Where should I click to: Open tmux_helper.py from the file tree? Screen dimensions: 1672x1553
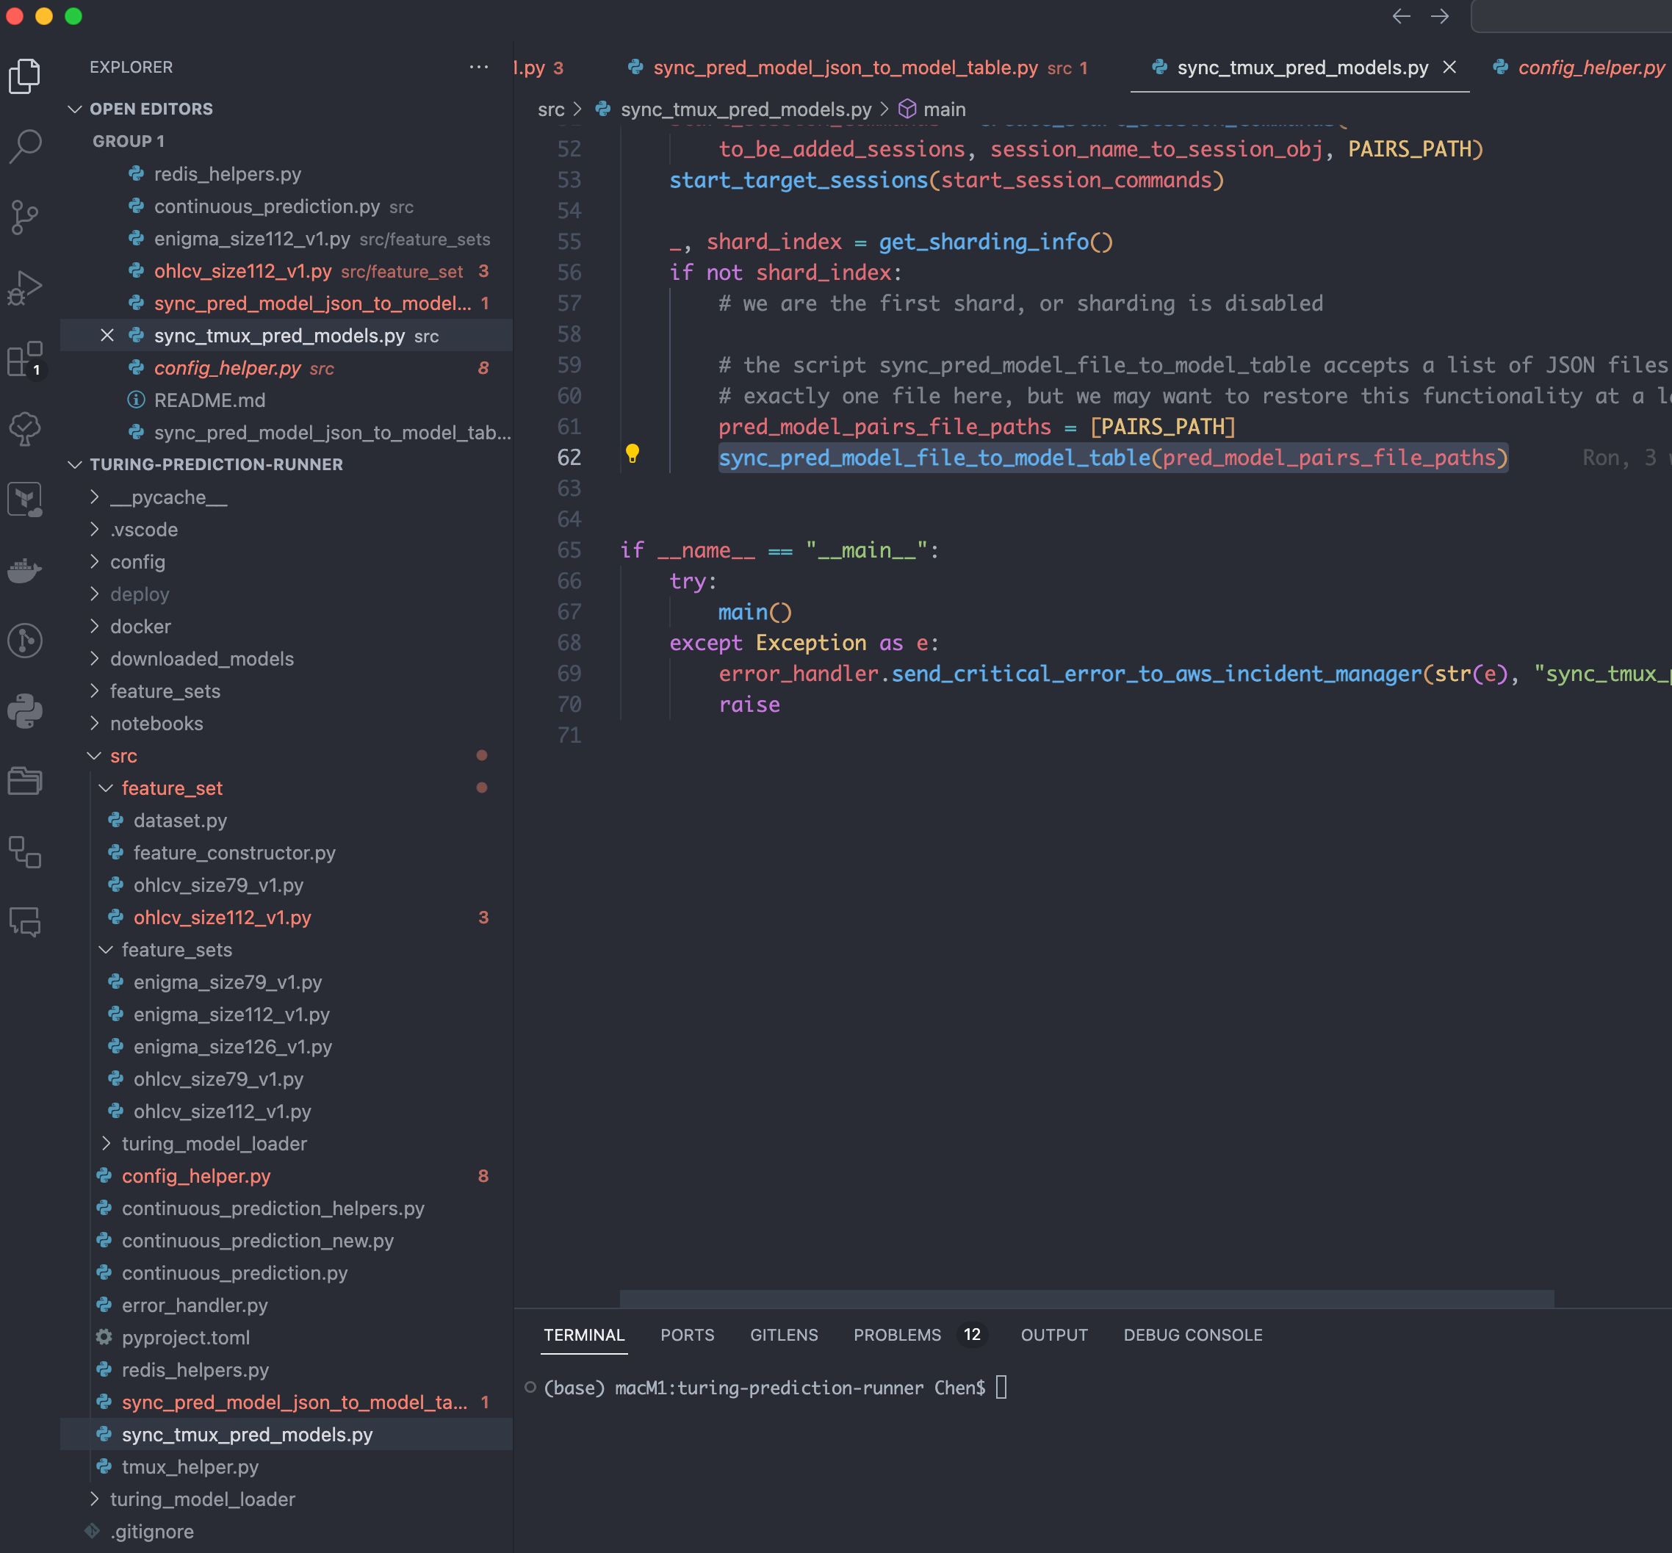tap(190, 1466)
